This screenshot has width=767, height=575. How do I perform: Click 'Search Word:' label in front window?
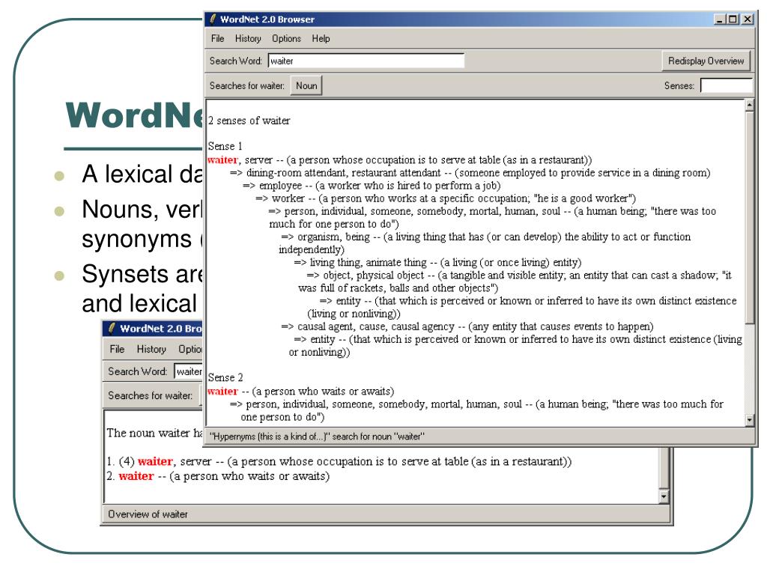(x=236, y=61)
